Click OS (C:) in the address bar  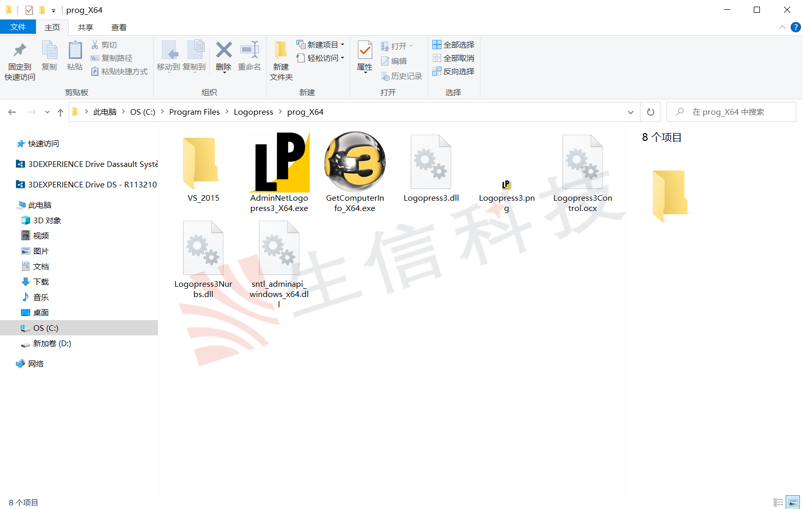pos(143,112)
